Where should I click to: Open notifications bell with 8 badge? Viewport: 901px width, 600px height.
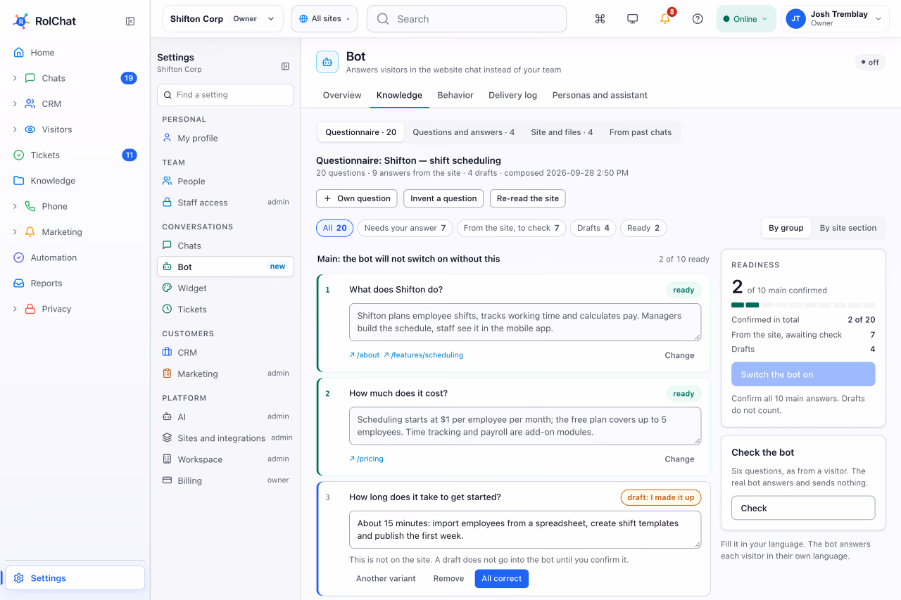pos(666,18)
